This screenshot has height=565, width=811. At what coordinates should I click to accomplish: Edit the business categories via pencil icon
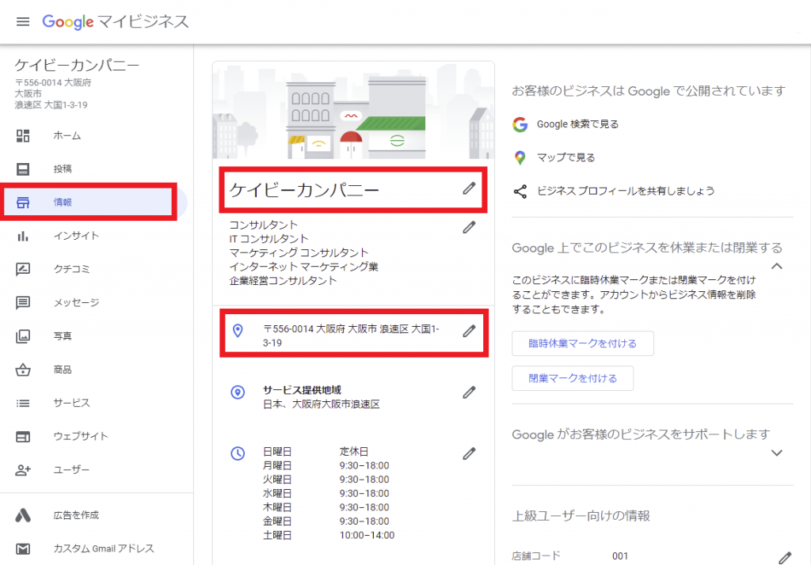point(470,227)
